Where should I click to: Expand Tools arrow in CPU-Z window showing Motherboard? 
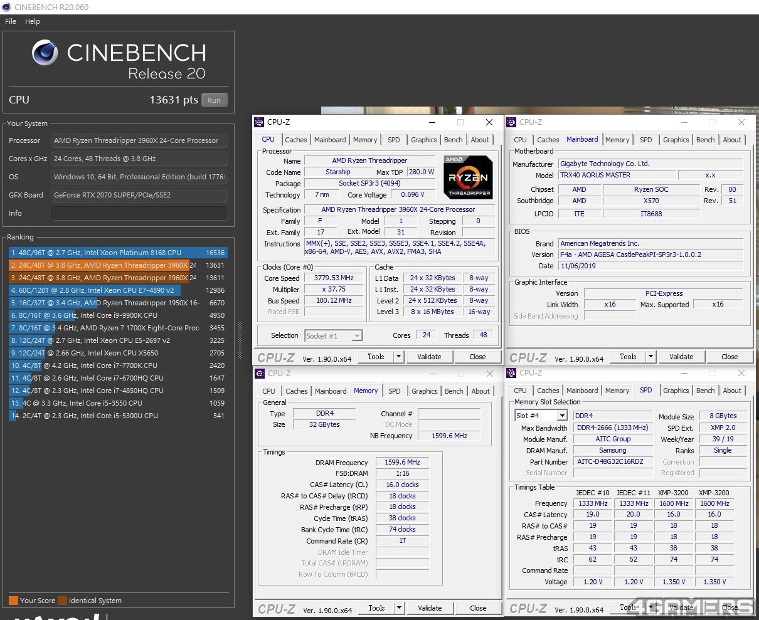click(650, 357)
